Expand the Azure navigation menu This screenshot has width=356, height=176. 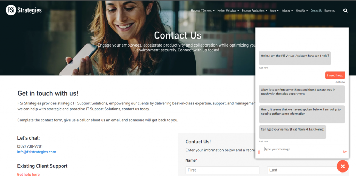pyautogui.click(x=274, y=11)
